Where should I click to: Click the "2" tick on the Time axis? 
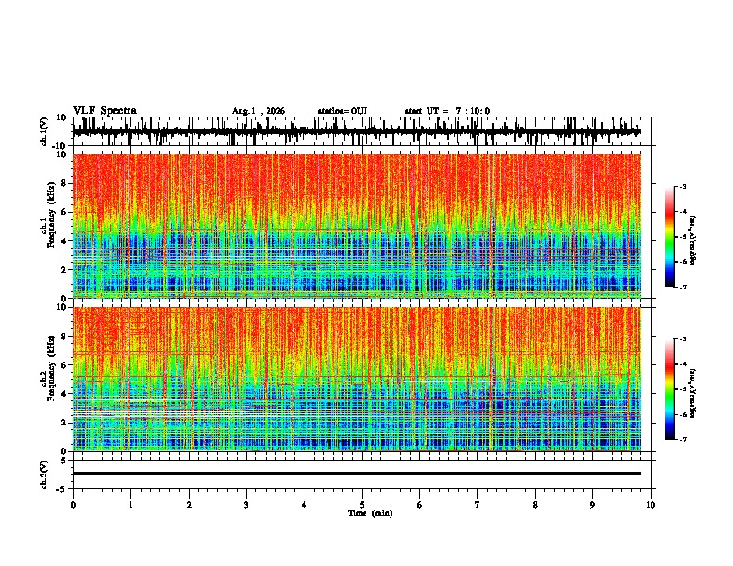click(189, 505)
